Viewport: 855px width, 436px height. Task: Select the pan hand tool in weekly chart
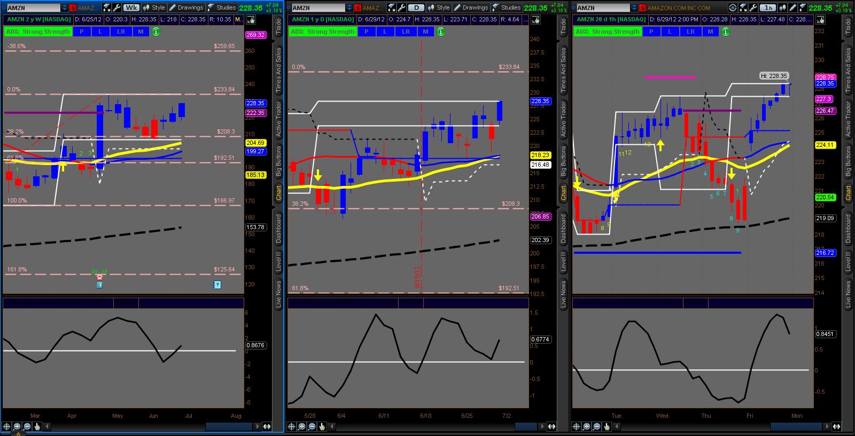click(x=37, y=426)
